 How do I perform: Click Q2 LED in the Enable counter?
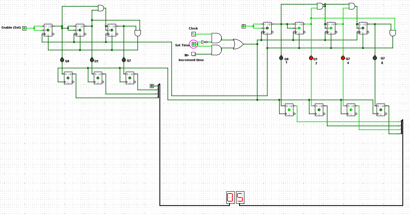click(x=124, y=60)
